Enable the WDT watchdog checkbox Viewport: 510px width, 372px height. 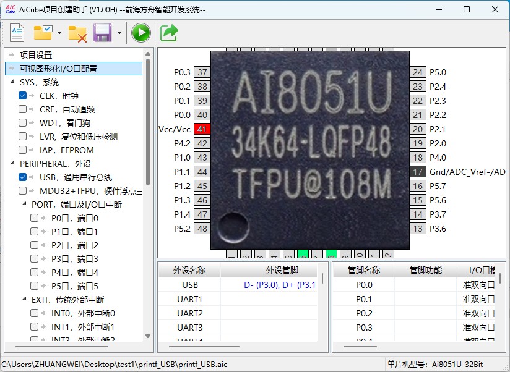(x=23, y=123)
